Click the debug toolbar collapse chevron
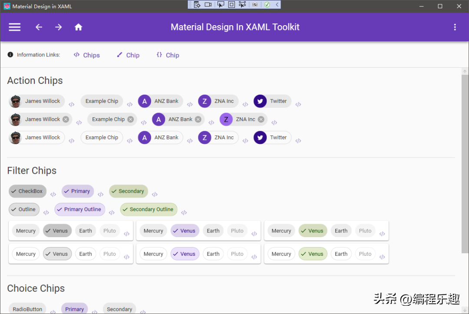The width and height of the screenshot is (469, 314). [277, 4]
